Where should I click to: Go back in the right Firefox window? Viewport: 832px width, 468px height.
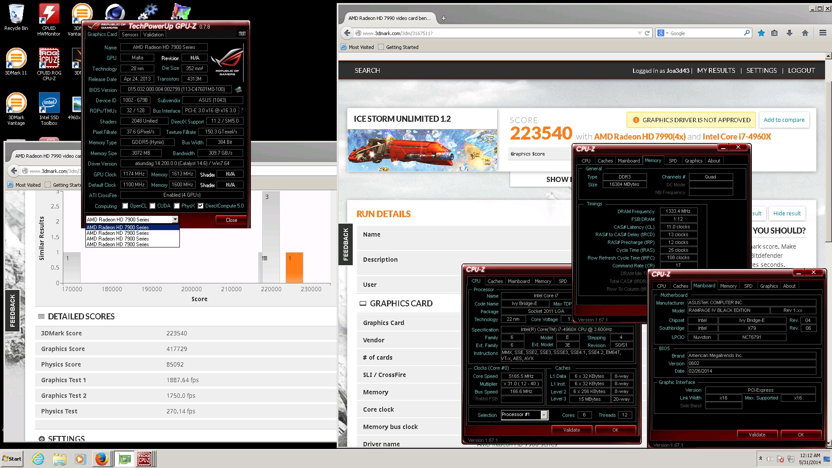tap(347, 33)
